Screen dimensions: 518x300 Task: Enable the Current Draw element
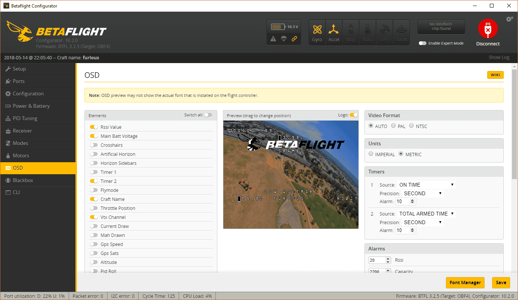[x=94, y=226]
